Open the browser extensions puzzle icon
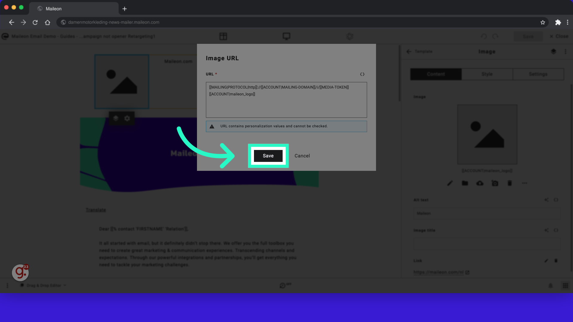573x322 pixels. (558, 22)
